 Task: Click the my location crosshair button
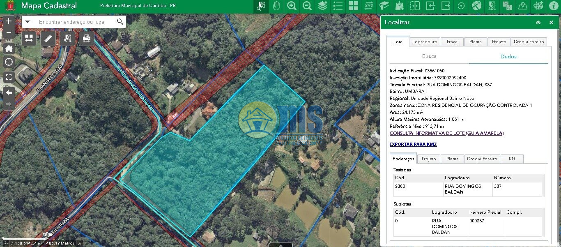(9, 62)
